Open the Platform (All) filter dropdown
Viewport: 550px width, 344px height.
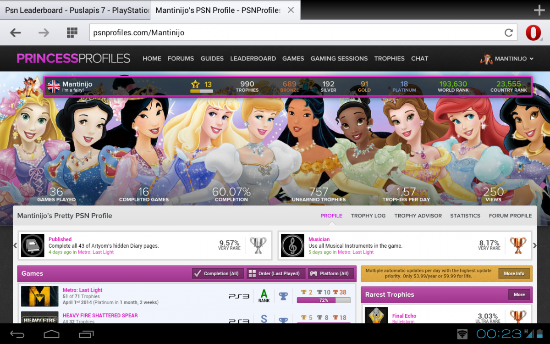point(331,273)
